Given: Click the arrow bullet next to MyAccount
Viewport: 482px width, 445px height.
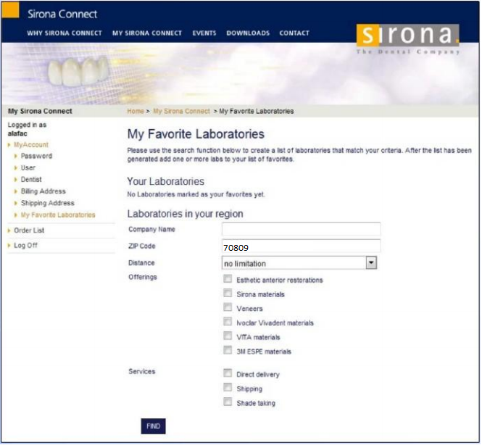Looking at the screenshot, I should coord(9,145).
